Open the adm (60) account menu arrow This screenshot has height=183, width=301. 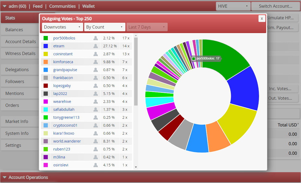tap(5, 6)
